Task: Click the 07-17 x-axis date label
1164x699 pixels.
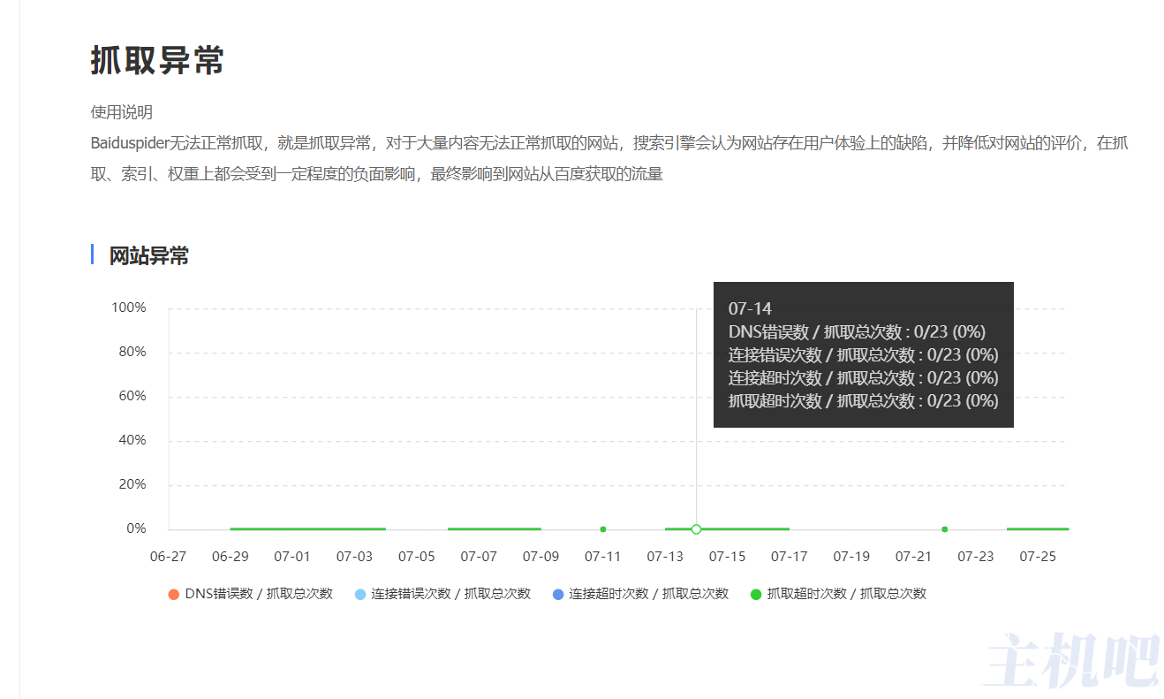Action: point(790,557)
